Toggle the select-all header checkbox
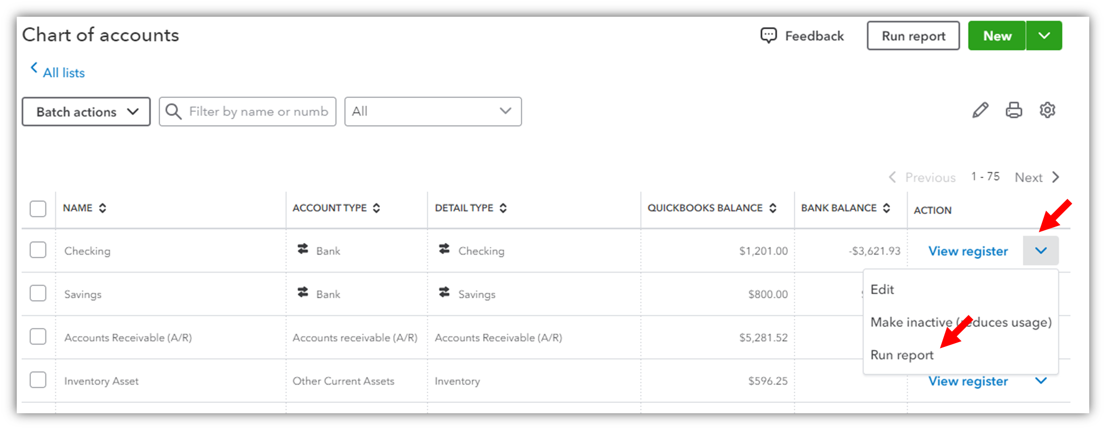The width and height of the screenshot is (1106, 430). click(x=38, y=209)
